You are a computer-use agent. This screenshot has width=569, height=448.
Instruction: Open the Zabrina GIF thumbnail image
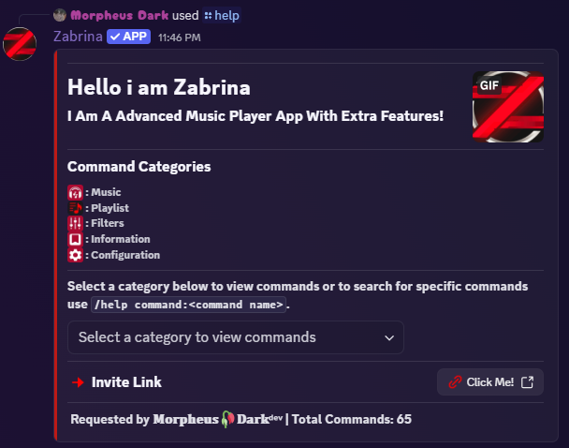pos(508,107)
